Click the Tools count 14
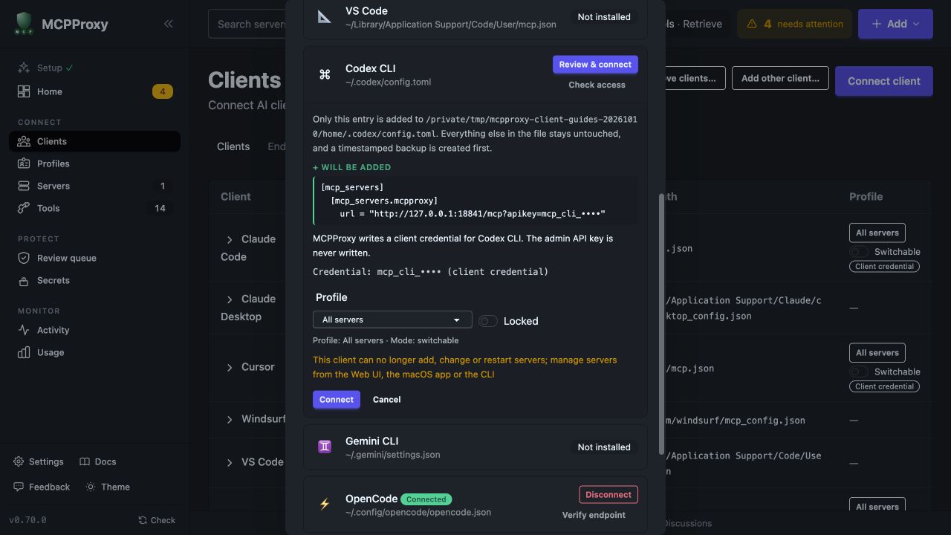The height and width of the screenshot is (535, 951). coord(160,208)
